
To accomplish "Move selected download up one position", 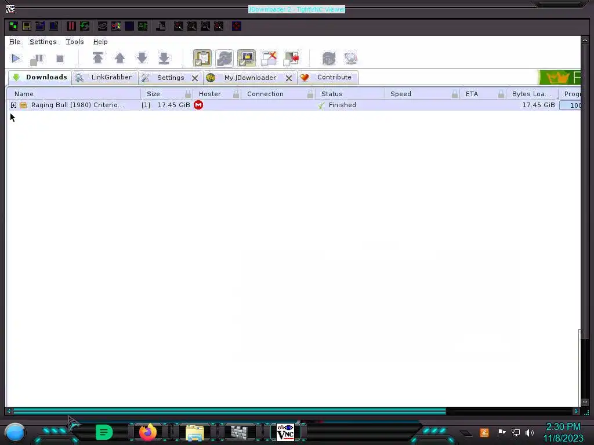I will tap(119, 58).
